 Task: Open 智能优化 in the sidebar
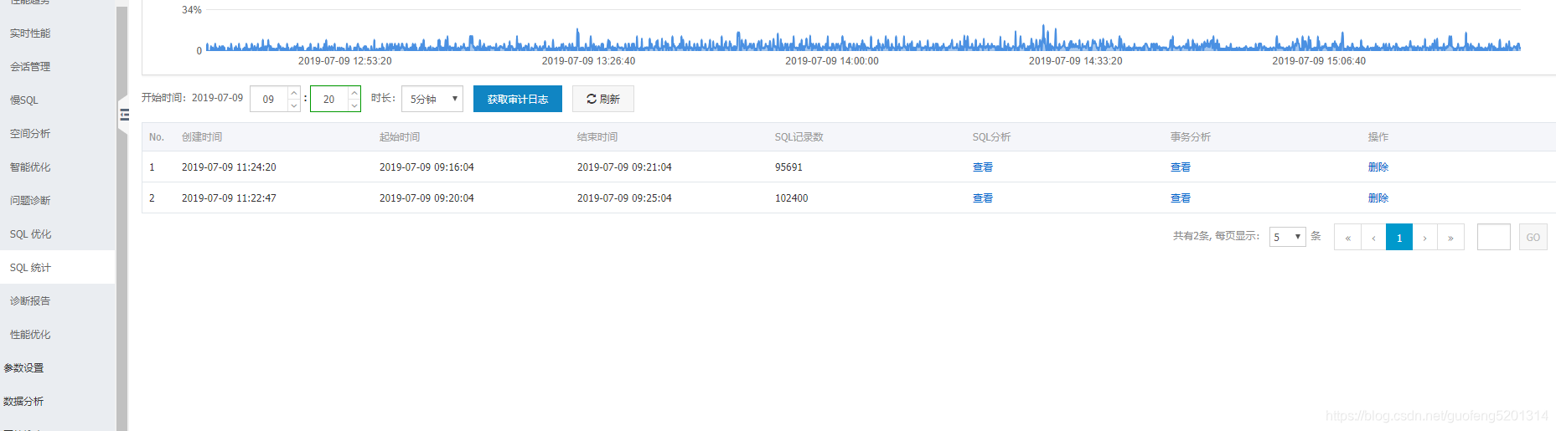[30, 167]
